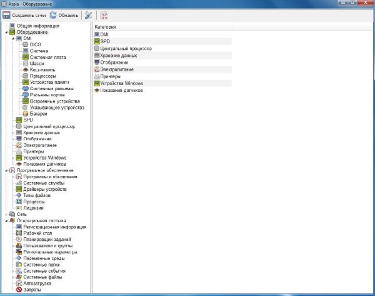
Task: Expand Системные файлы tree node
Action: [x=13, y=277]
